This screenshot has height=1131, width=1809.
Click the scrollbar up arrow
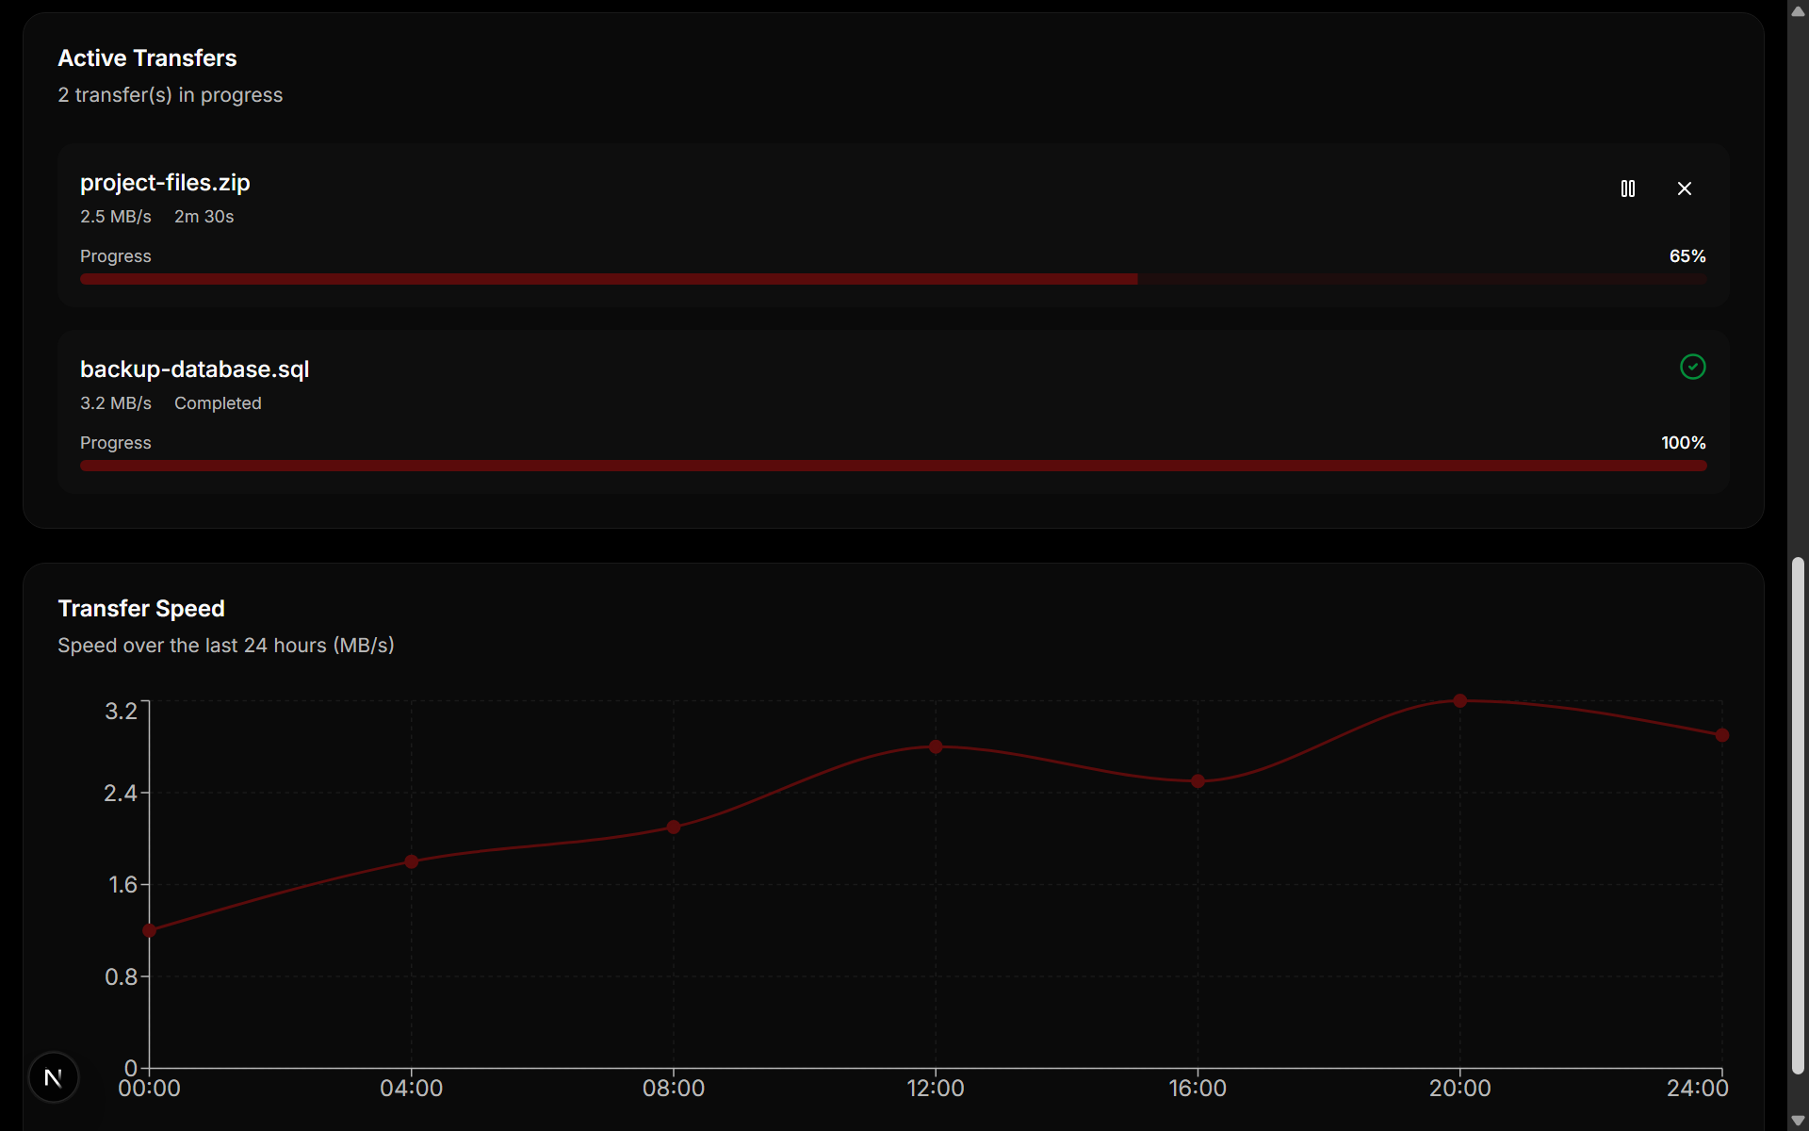(1798, 11)
